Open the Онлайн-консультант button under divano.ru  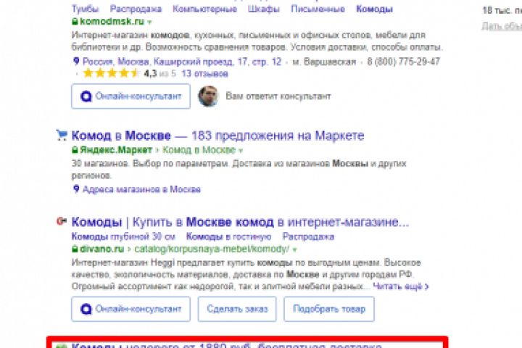point(130,309)
